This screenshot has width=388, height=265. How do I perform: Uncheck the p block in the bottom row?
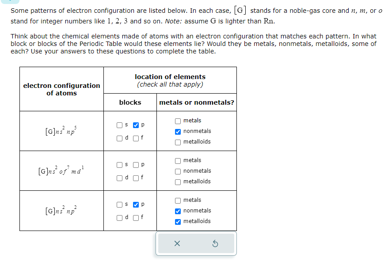(136, 204)
